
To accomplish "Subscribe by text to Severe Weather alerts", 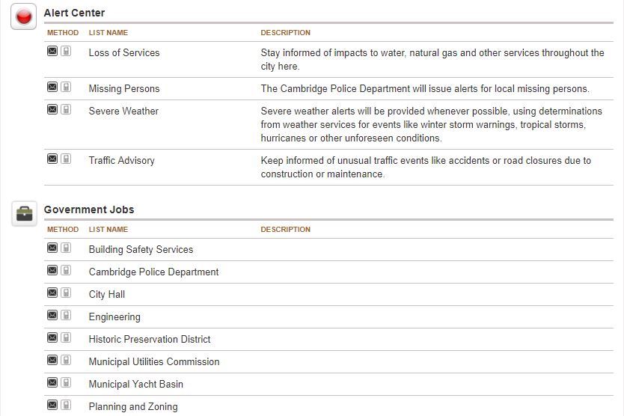I will (x=66, y=109).
